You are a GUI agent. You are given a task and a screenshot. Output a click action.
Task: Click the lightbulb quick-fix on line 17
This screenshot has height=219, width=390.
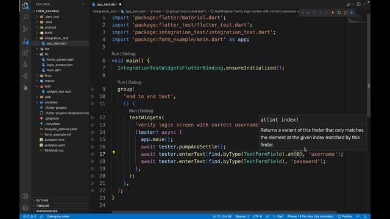[x=114, y=153]
